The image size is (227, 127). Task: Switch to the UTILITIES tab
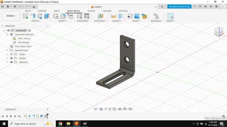[x=123, y=11]
